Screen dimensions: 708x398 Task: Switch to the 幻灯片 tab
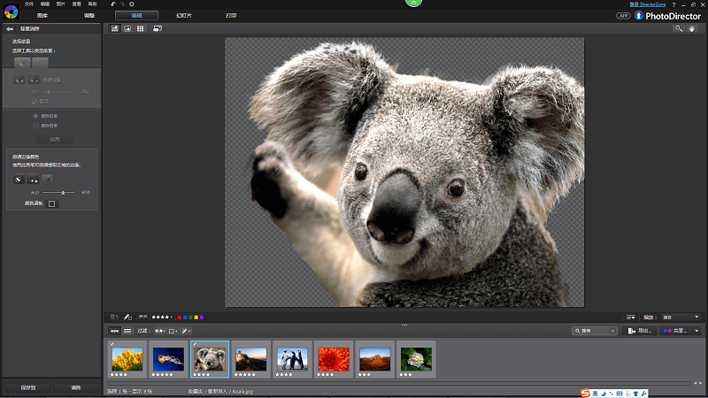coord(183,16)
